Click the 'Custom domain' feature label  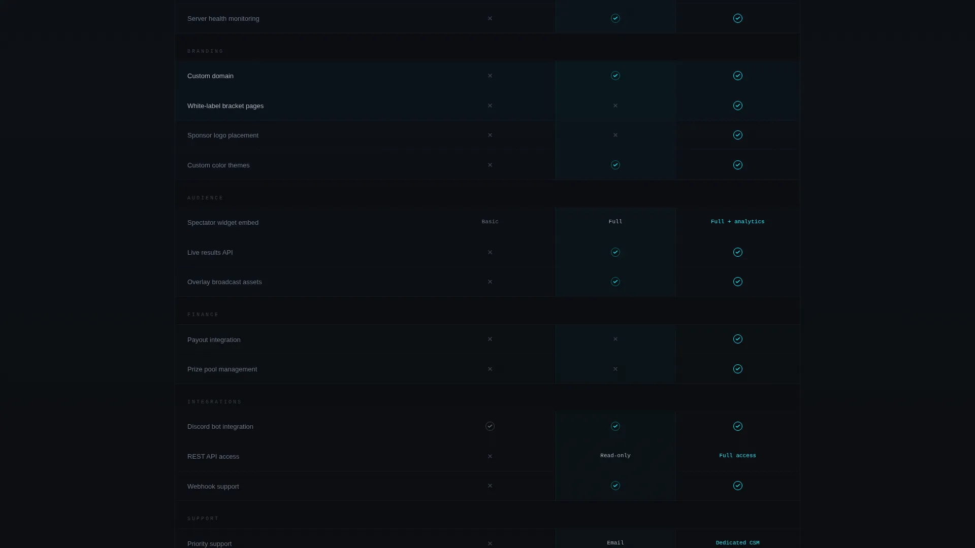[210, 76]
